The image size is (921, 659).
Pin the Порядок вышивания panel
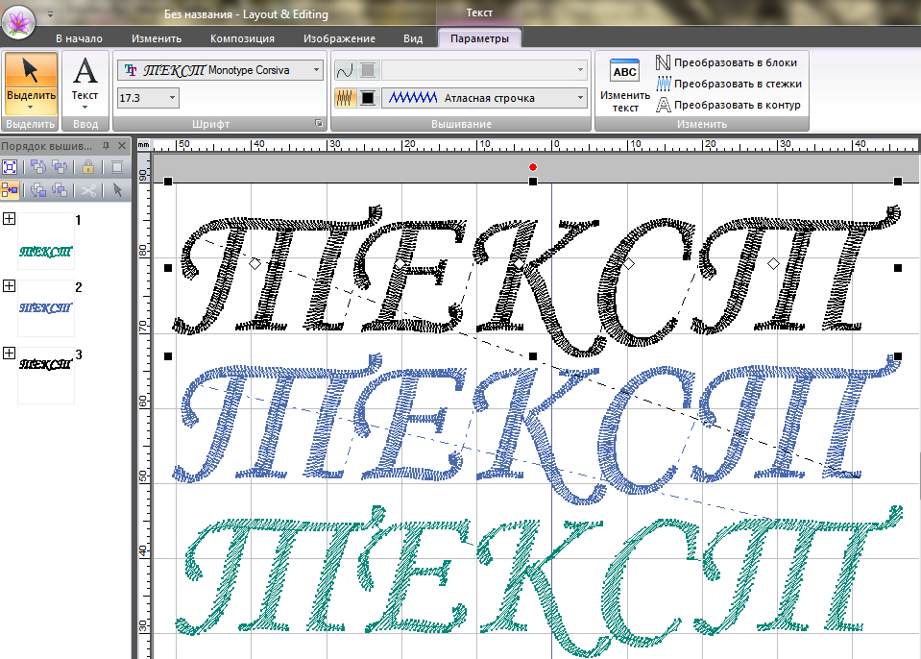pos(106,146)
